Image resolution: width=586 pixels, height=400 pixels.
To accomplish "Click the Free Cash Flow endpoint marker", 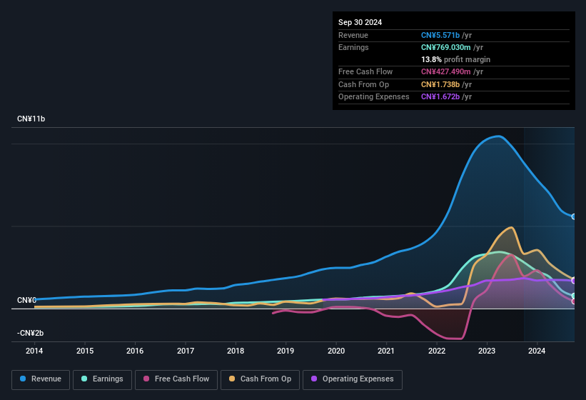I will 574,301.
